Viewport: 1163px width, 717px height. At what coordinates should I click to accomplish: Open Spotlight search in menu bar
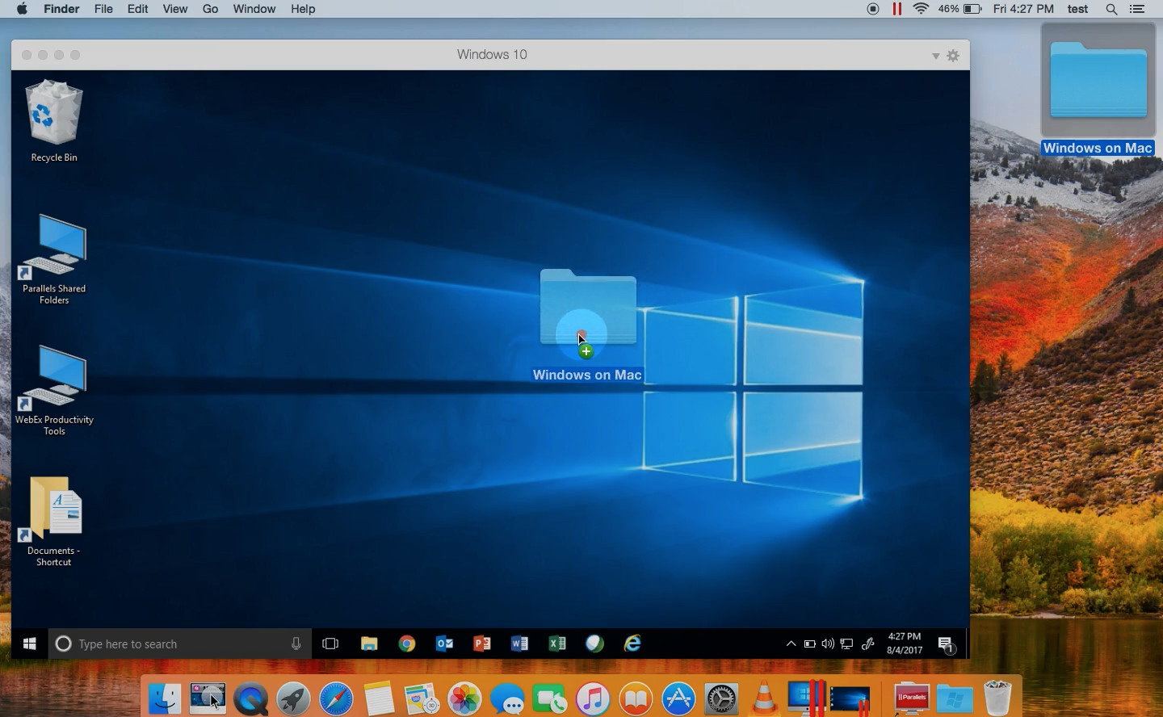coord(1111,9)
